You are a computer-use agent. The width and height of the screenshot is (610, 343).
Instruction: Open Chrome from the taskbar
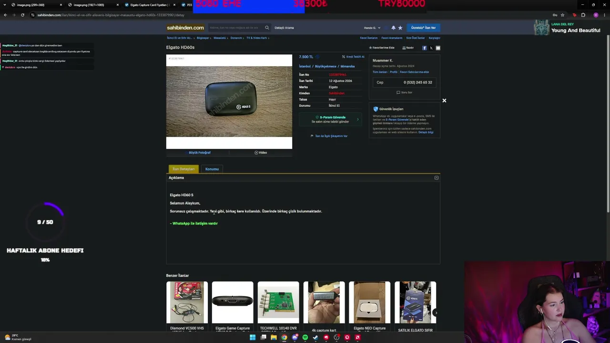284,337
